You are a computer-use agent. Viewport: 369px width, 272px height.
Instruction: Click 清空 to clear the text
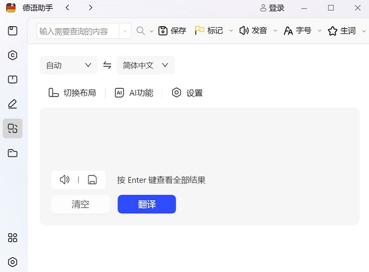pyautogui.click(x=80, y=204)
